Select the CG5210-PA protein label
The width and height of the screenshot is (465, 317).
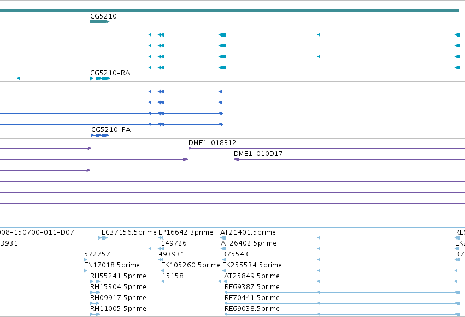pos(111,130)
